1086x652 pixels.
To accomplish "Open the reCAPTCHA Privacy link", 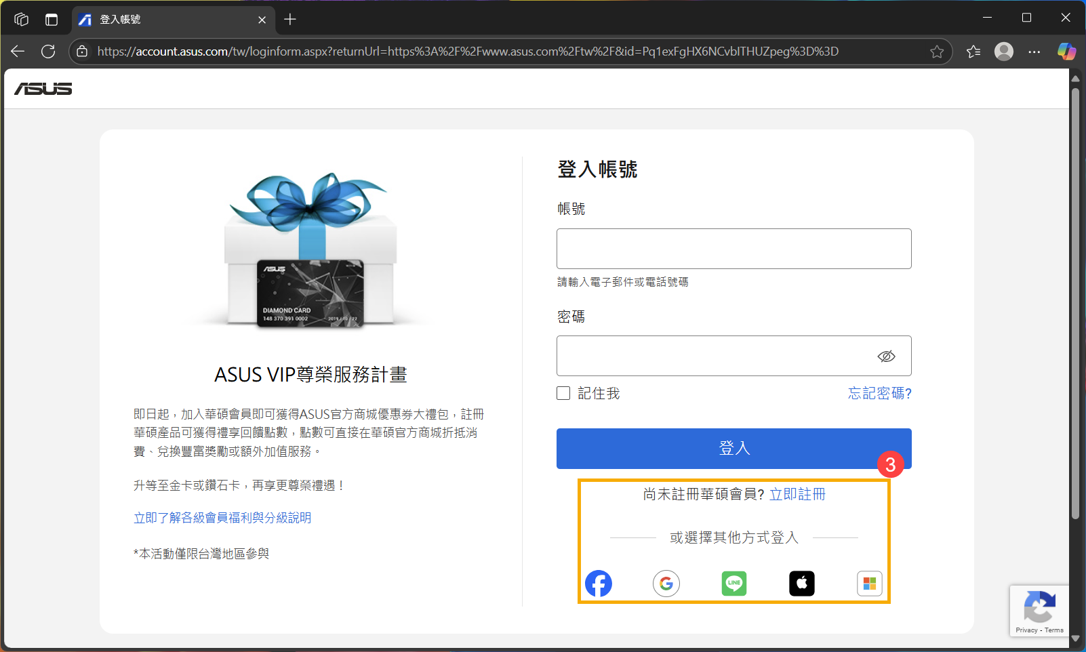I will click(1026, 630).
